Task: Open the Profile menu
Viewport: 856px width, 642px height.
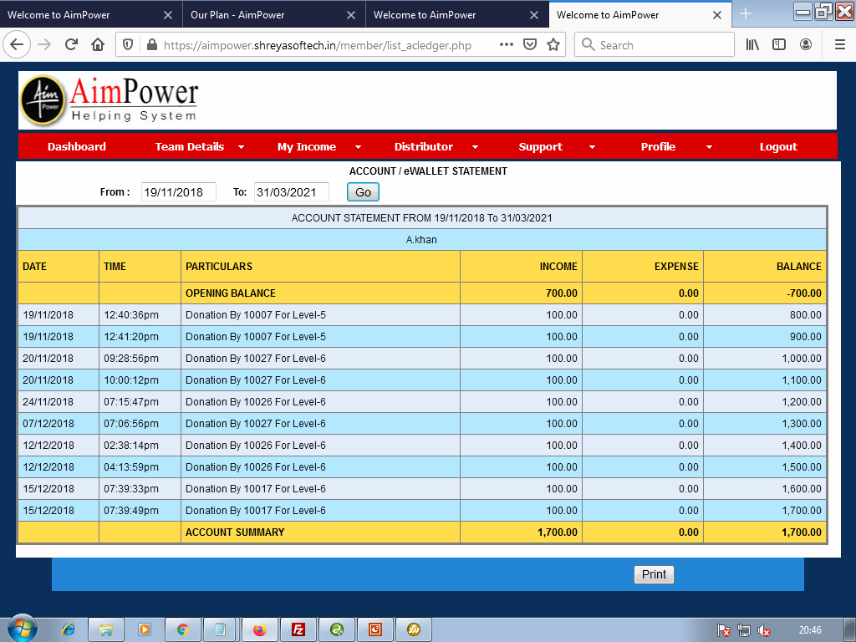Action: [658, 146]
